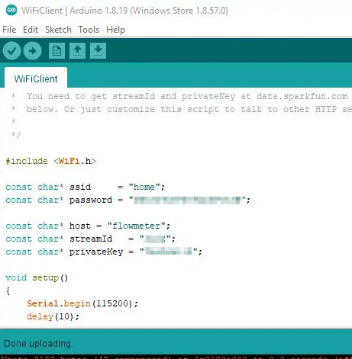Click the opening brace after setup()
The image size is (352, 359).
tap(8, 290)
